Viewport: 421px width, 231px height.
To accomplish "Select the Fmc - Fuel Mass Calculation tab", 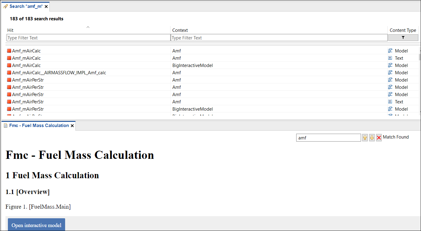I will [x=39, y=126].
